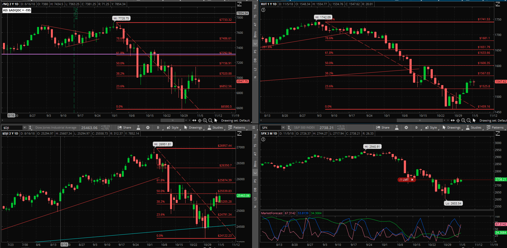Image resolution: width=507 pixels, height=248 pixels.
Task: Click the symbol link icon next to $DJI
Action: point(30,128)
